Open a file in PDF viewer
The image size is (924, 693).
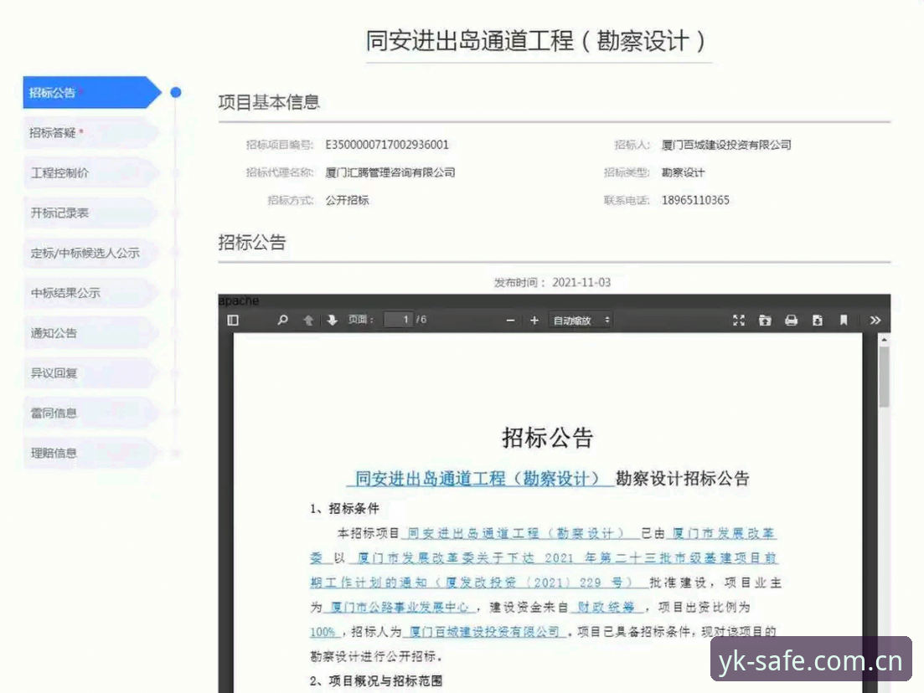point(765,320)
